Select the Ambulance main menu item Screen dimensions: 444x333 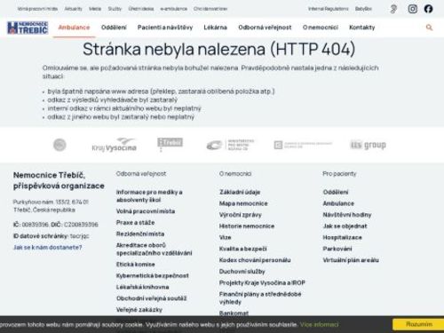point(74,28)
